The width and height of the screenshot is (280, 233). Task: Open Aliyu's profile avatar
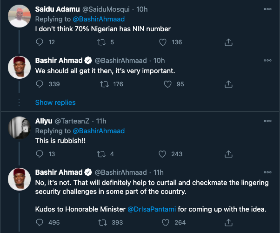point(20,128)
